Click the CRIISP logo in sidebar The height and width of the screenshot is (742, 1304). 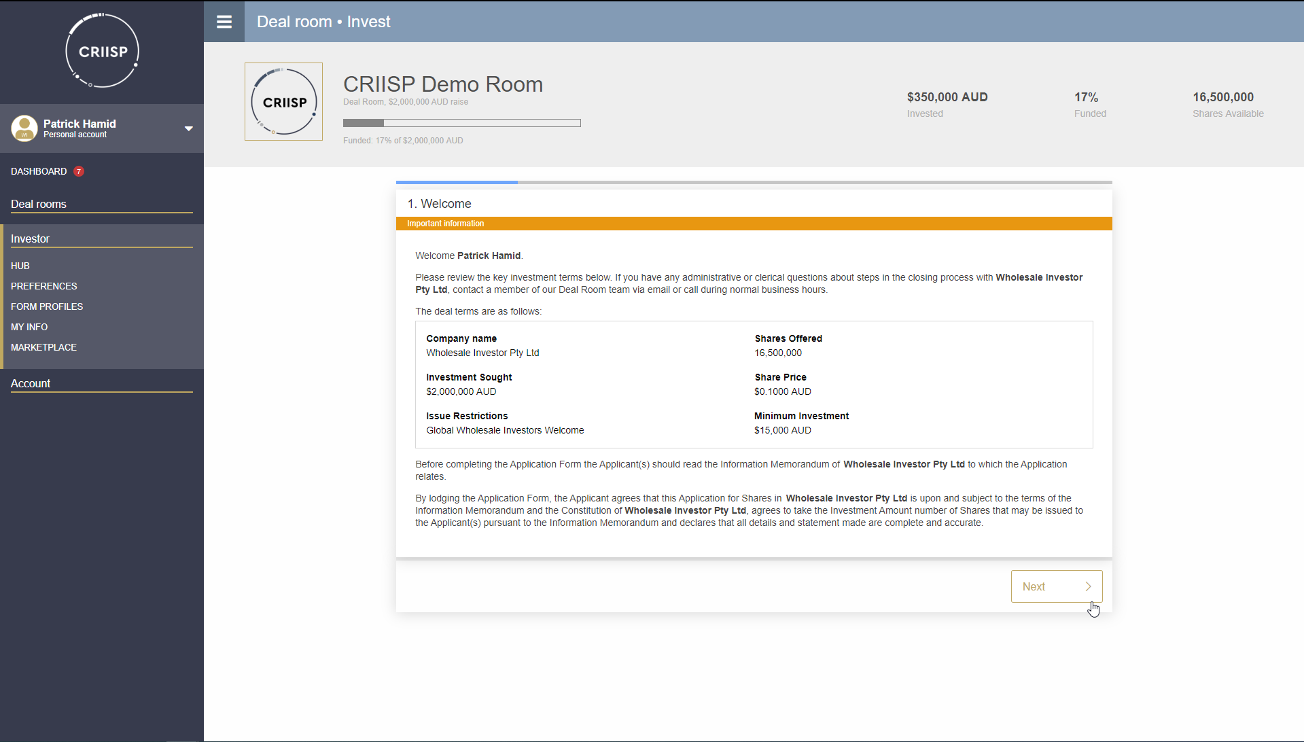(102, 51)
